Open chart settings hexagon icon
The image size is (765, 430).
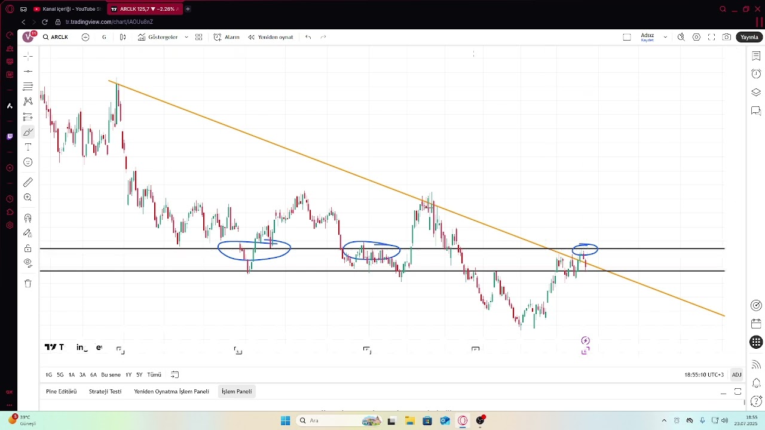tap(696, 37)
